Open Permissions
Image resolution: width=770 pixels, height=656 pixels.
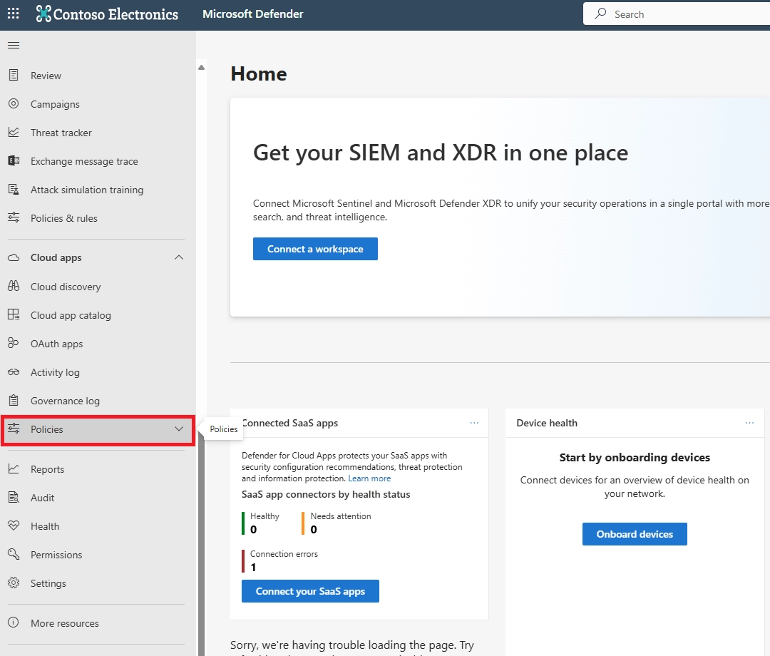[x=56, y=554]
